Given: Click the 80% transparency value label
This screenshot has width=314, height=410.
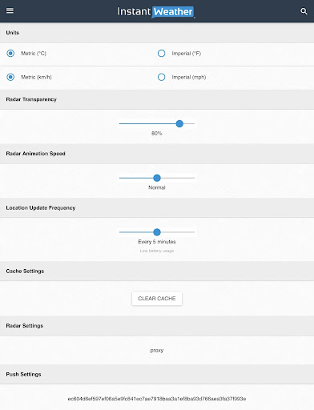Looking at the screenshot, I should (x=157, y=133).
